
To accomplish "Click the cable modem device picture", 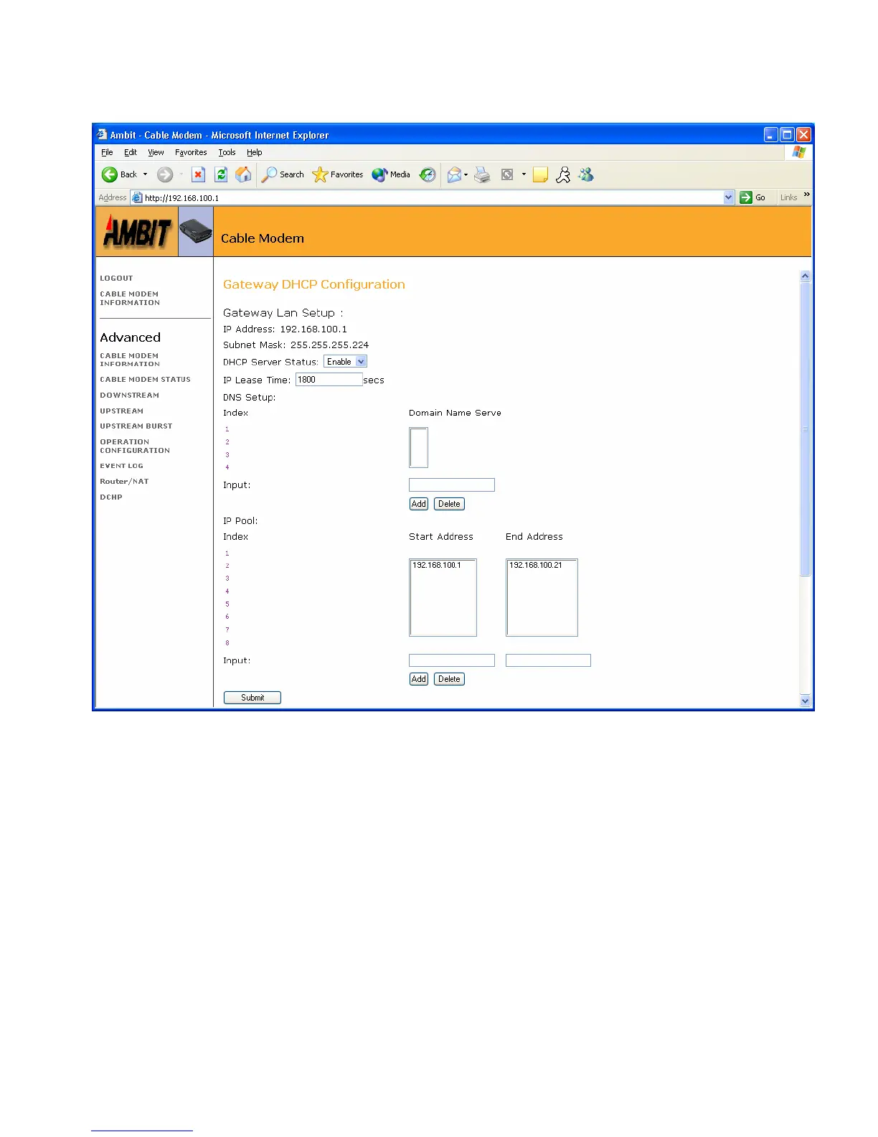I will pos(196,232).
